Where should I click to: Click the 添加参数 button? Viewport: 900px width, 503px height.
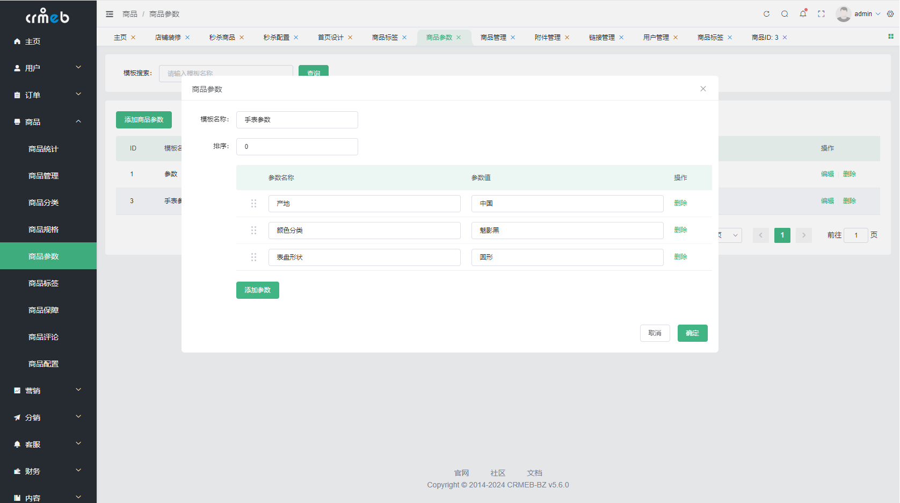pyautogui.click(x=258, y=290)
